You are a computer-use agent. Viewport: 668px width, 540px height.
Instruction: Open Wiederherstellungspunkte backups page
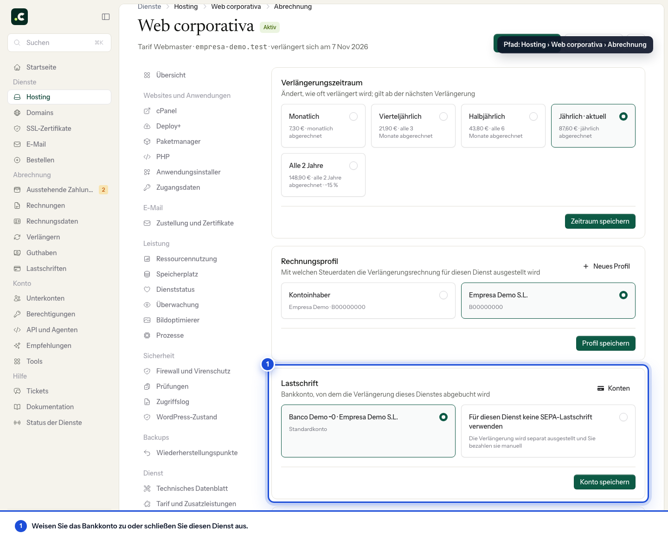pos(196,453)
